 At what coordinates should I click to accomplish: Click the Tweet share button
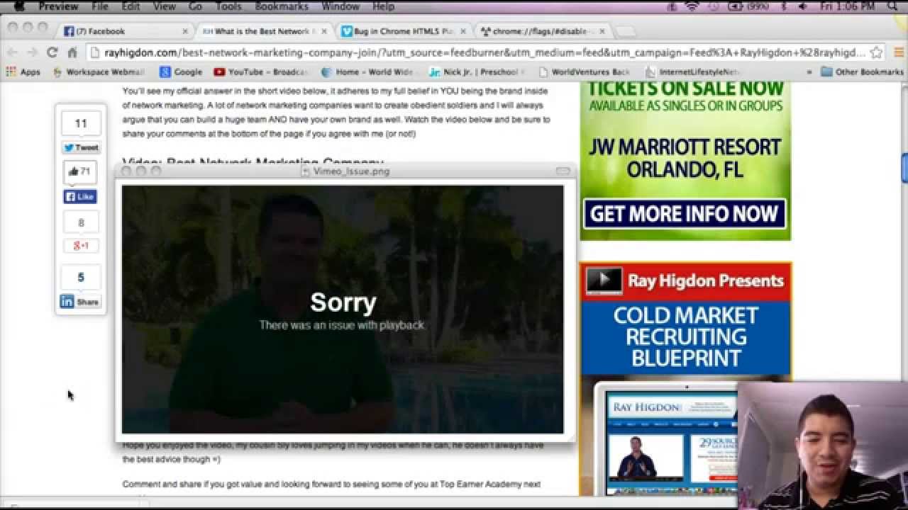pos(81,147)
